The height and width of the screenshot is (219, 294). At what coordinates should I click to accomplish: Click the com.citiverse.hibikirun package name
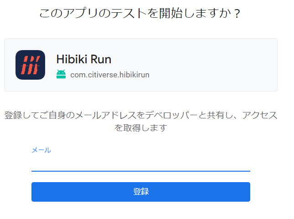click(110, 75)
